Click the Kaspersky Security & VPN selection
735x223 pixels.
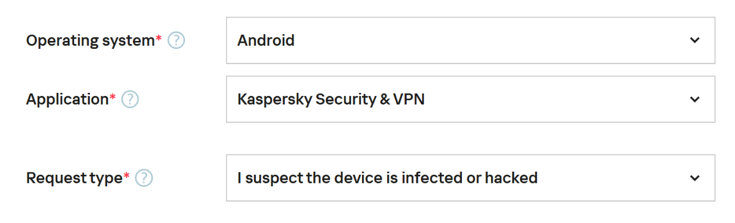[x=331, y=100]
